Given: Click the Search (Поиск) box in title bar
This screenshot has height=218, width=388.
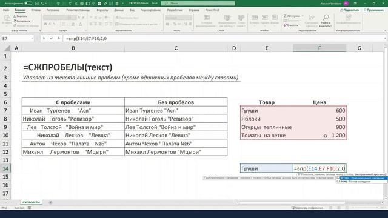Looking at the screenshot, I should point(198,4).
